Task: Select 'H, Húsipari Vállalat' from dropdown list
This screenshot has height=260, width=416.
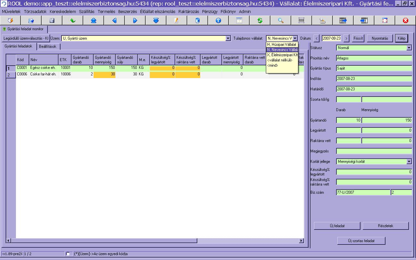Action: pos(281,45)
